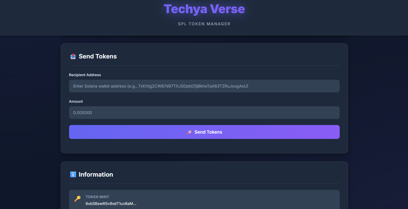Image resolution: width=408 pixels, height=209 pixels.
Task: Select the token mint address 6xbSBswRSv9xdT1uvBaM...
Action: [x=111, y=204]
